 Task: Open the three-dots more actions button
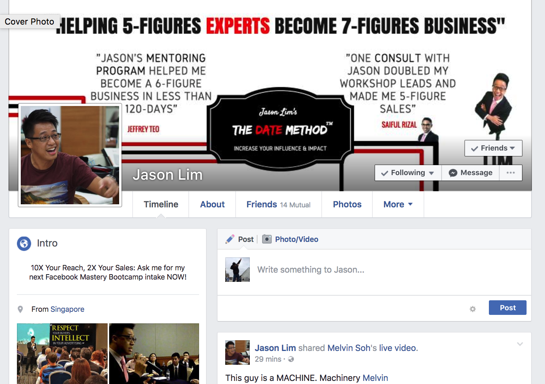510,173
